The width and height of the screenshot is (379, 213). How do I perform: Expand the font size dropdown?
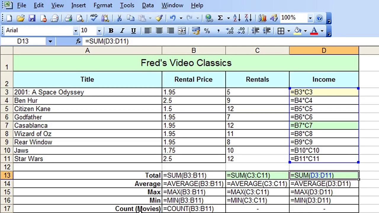coord(99,31)
